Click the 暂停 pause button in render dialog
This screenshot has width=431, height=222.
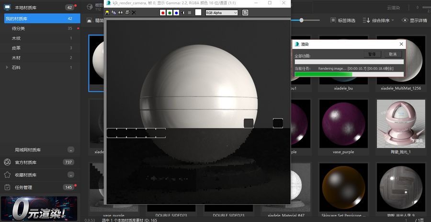(x=372, y=54)
